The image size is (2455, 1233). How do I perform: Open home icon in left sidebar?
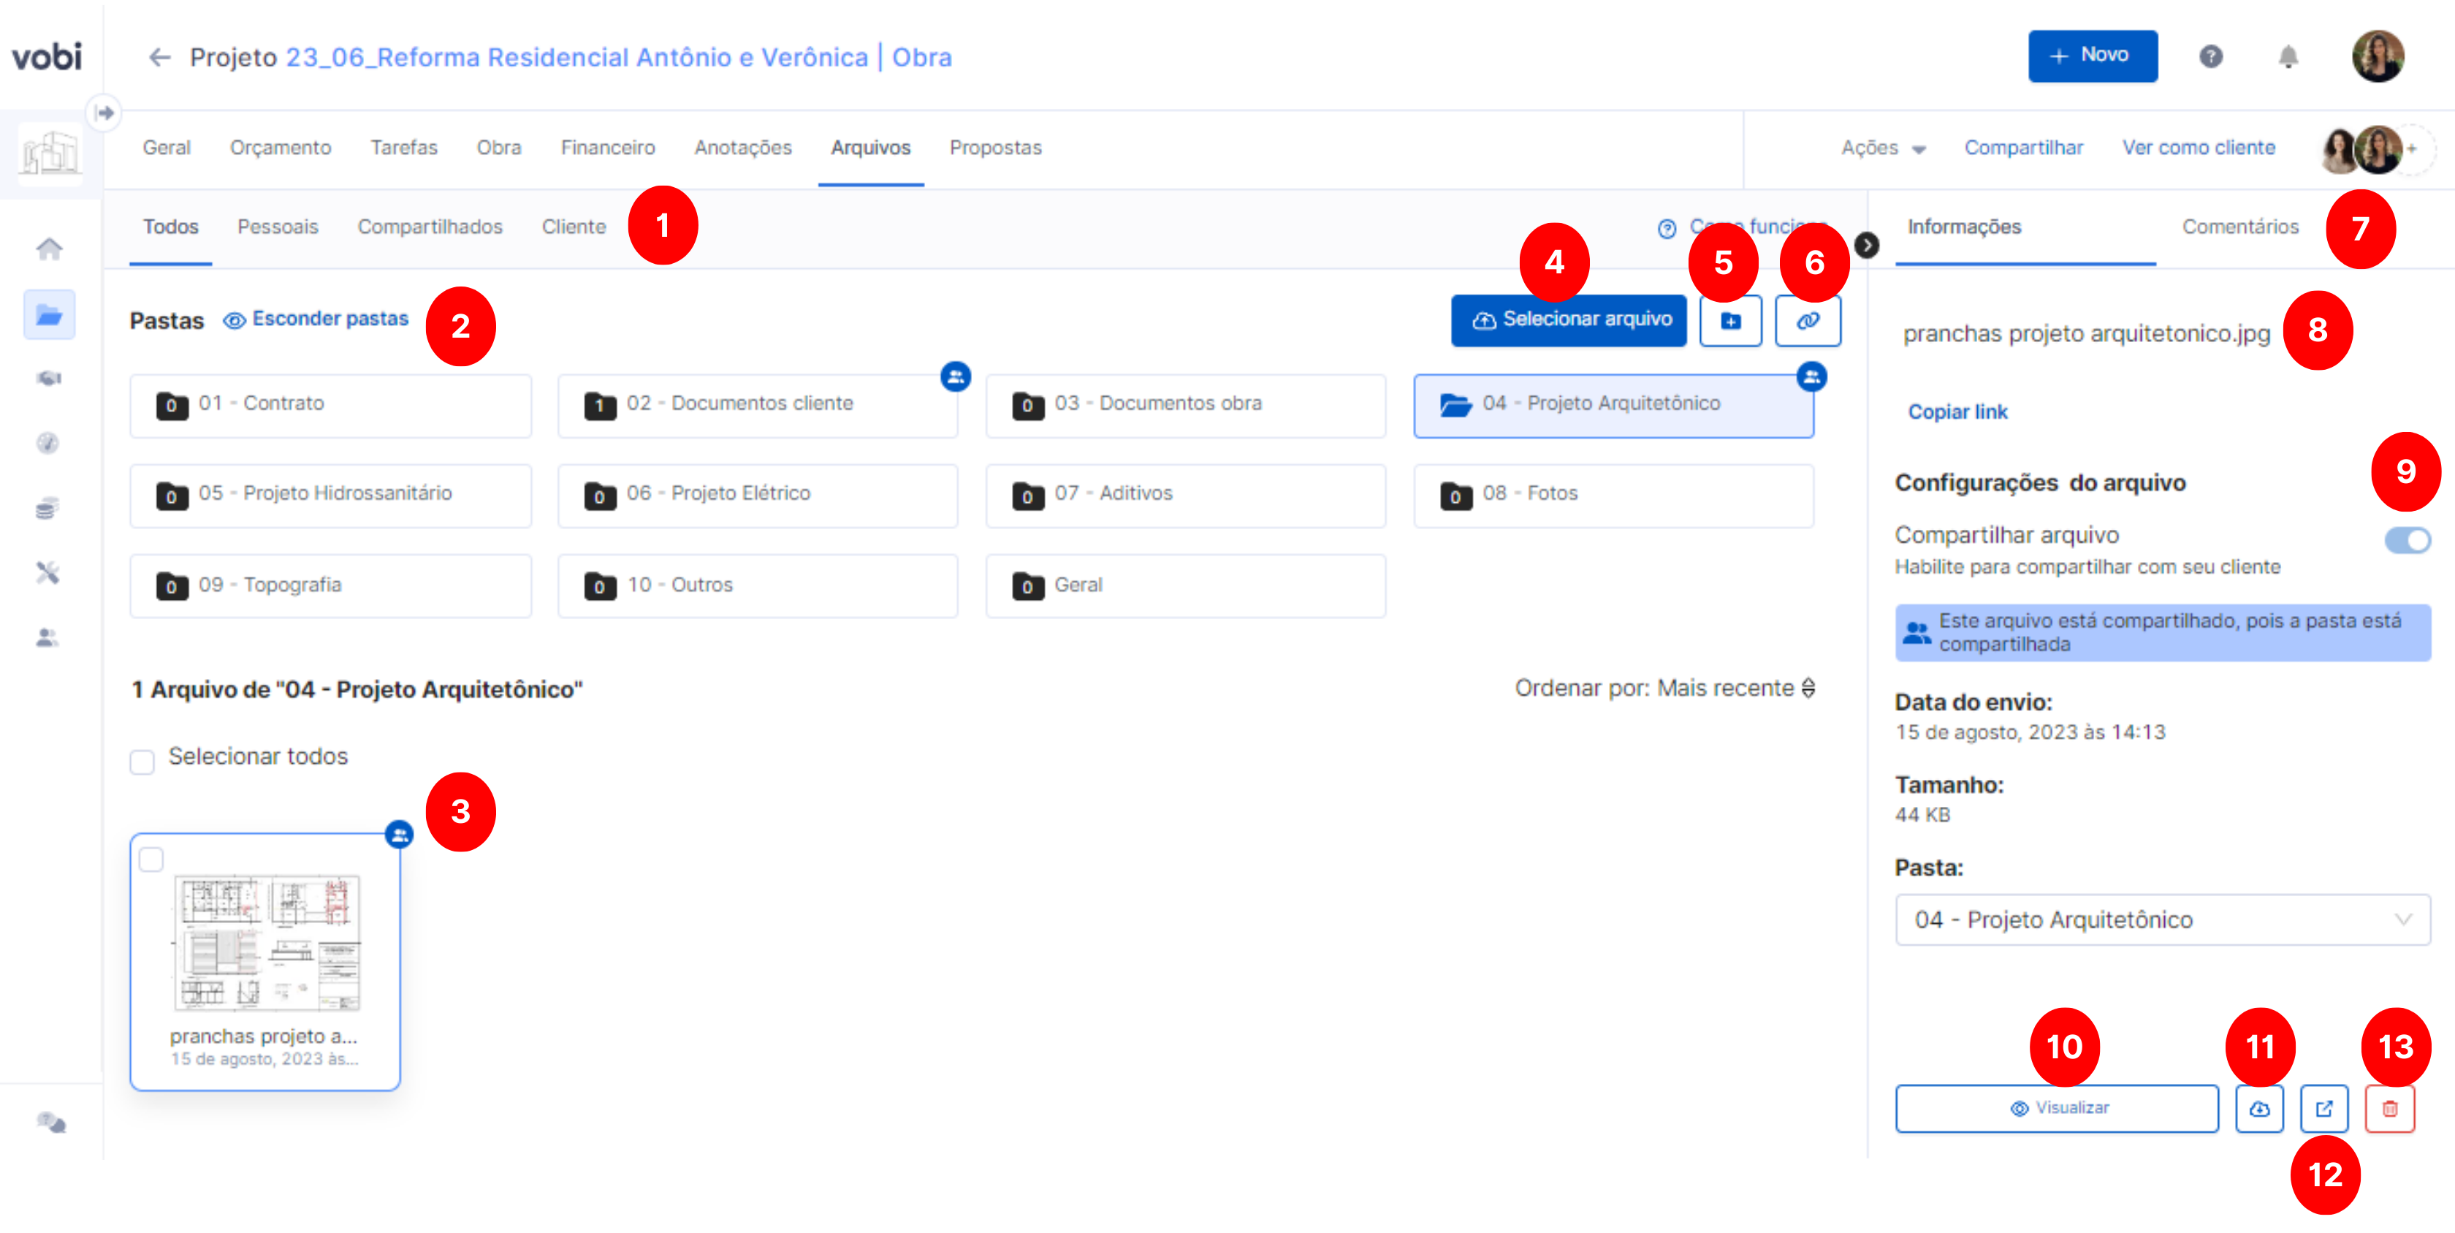(x=49, y=249)
